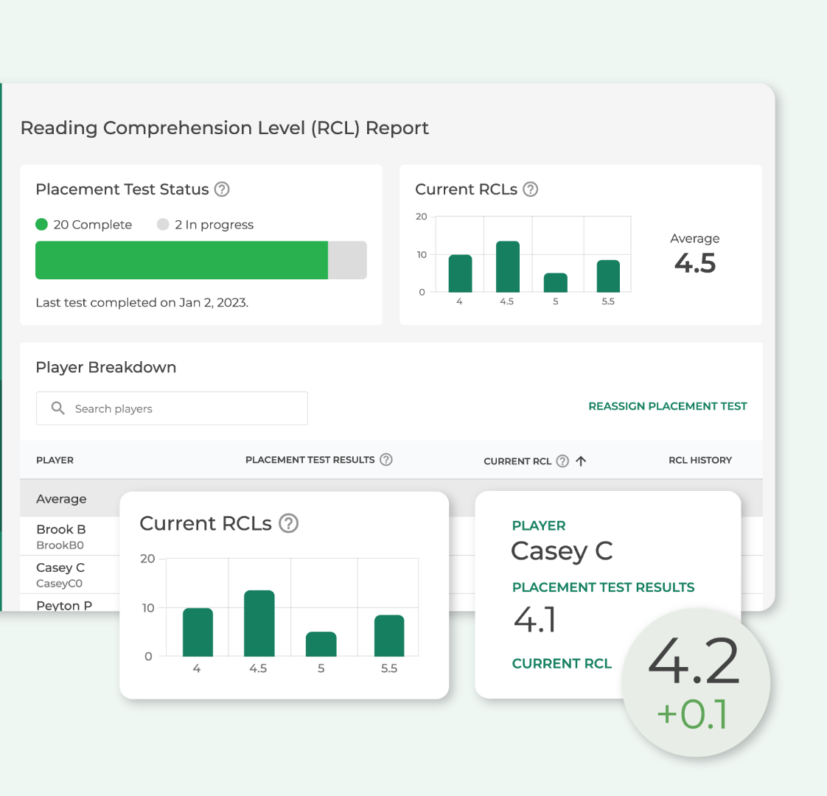Viewport: 827px width, 796px height.
Task: Click magnifier icon in Search players field
Action: click(x=58, y=408)
